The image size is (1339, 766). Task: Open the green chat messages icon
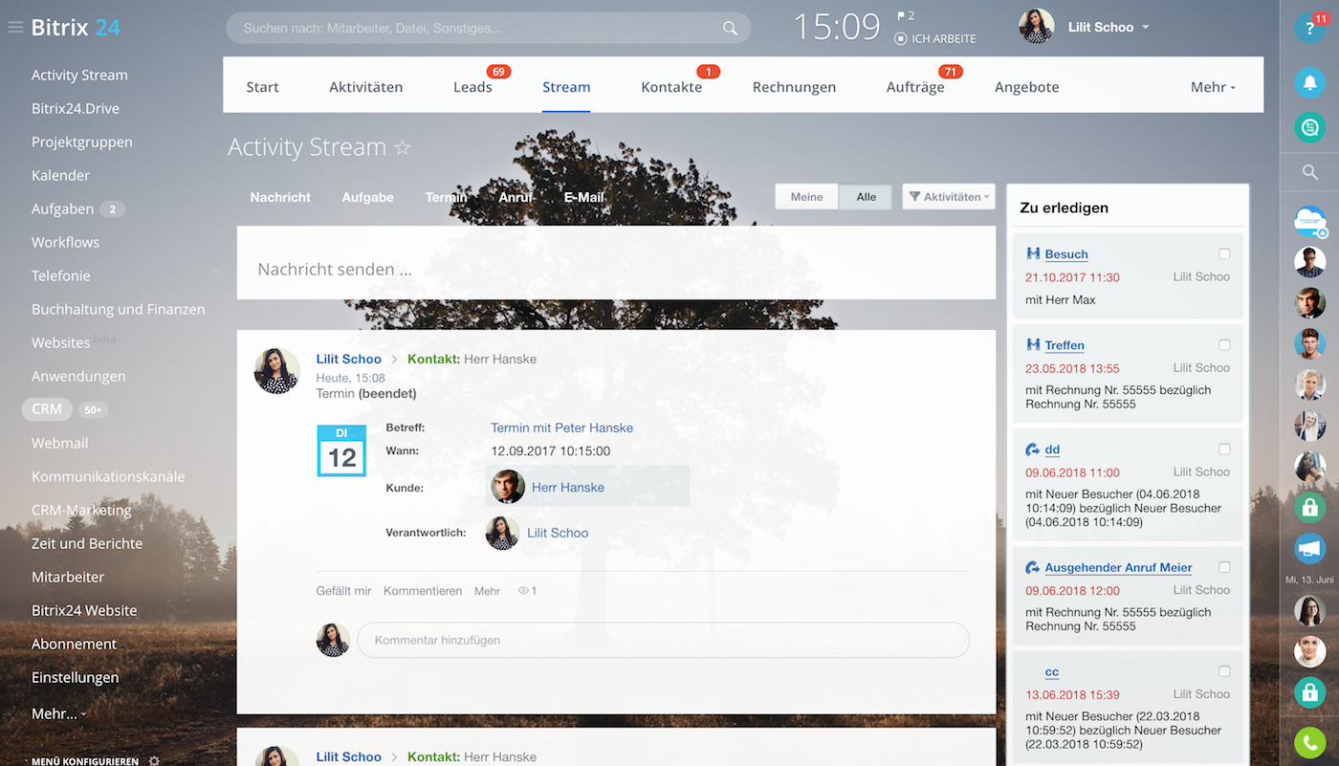[1310, 125]
